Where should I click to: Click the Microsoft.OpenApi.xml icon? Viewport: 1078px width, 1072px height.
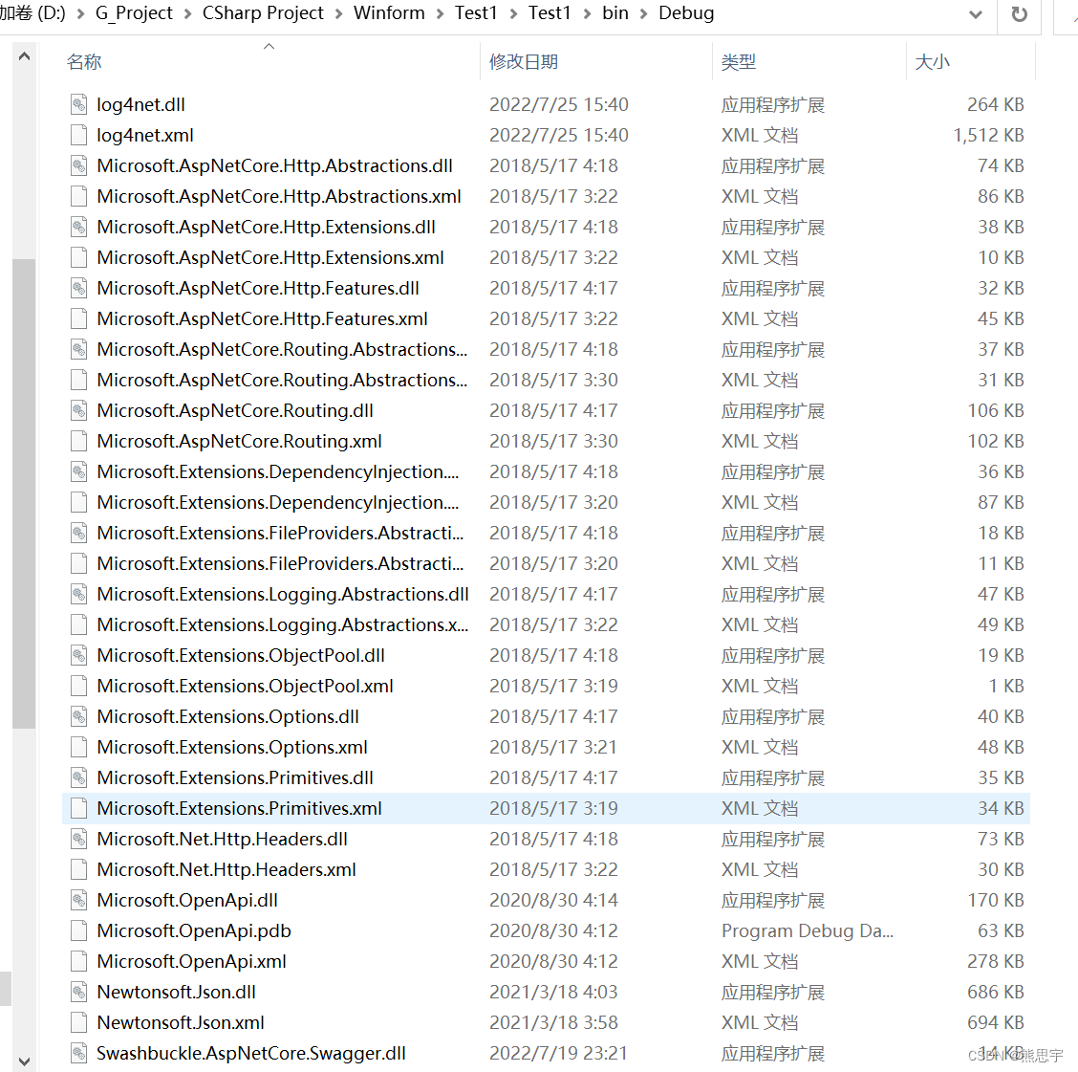click(79, 962)
